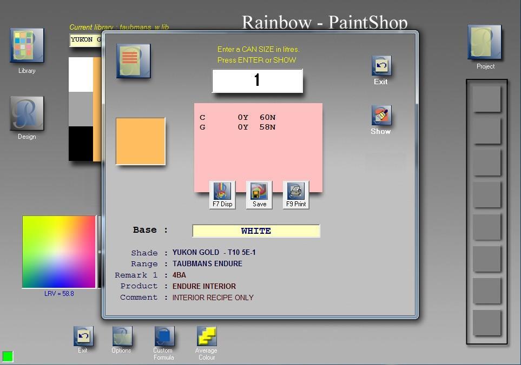Click the F7 Disp button
The width and height of the screenshot is (521, 365).
[222, 195]
